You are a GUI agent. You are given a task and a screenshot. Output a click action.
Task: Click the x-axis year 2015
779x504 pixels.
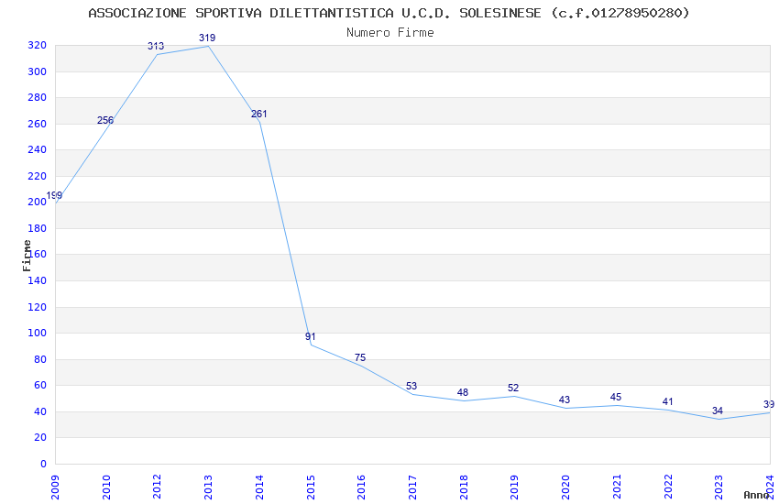311,488
